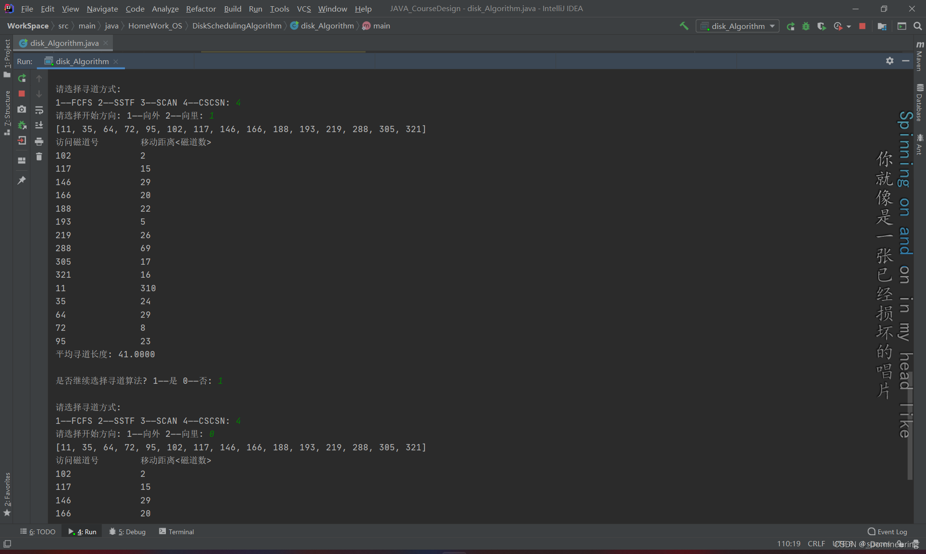Click the Debug bug icon in toolbar

(x=806, y=26)
